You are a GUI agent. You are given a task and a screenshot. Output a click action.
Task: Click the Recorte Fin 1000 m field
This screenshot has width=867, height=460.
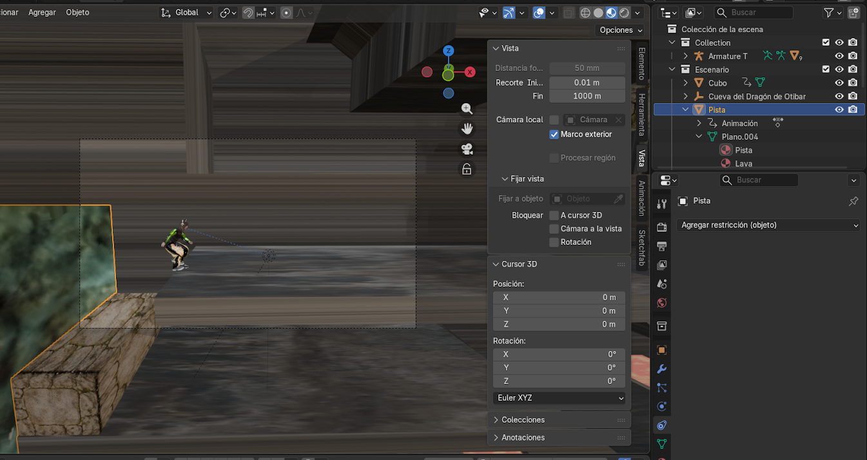tap(587, 96)
